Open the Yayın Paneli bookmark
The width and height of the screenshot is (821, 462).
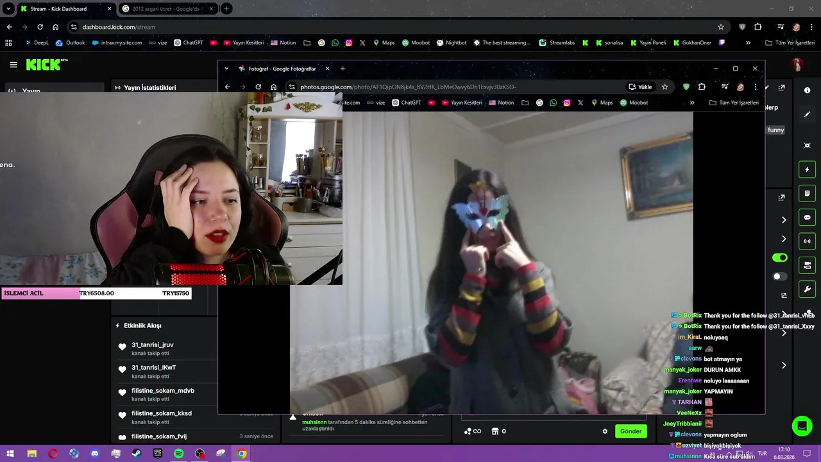click(648, 43)
